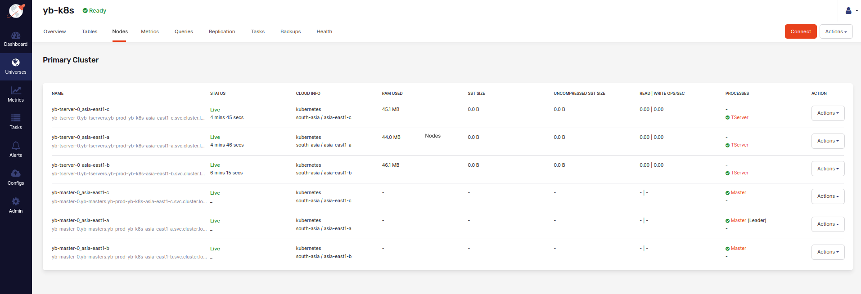
Task: Open the Admin gear icon
Action: click(x=16, y=201)
